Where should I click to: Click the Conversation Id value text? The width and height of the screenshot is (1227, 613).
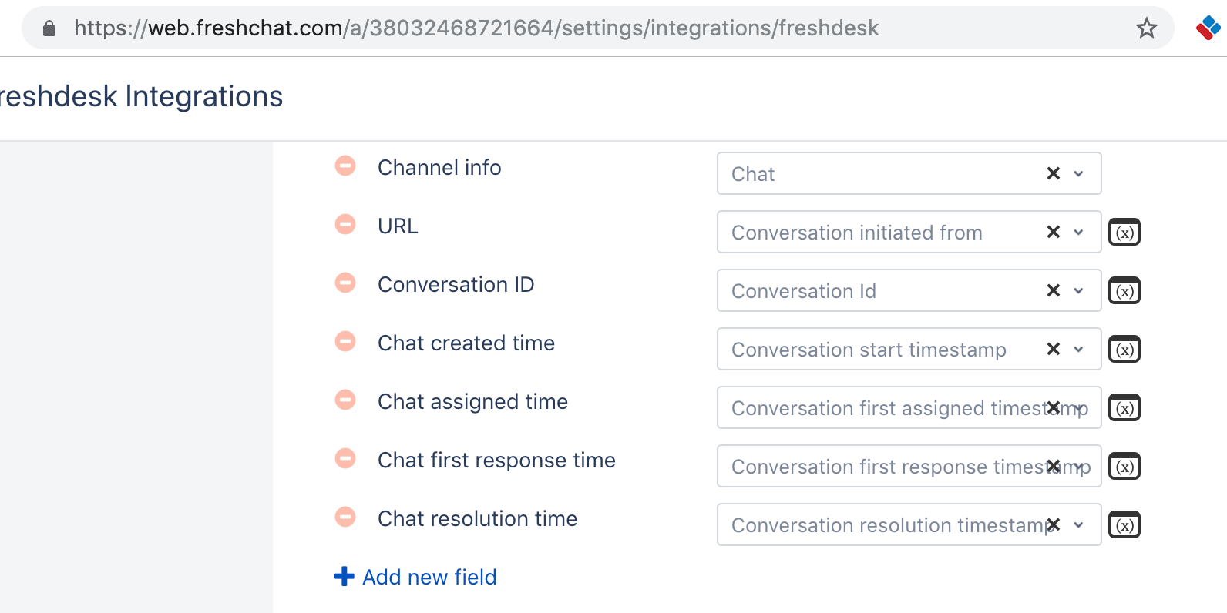tap(804, 291)
